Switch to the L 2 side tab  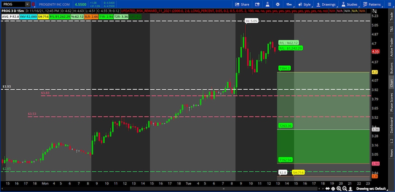coord(391,141)
